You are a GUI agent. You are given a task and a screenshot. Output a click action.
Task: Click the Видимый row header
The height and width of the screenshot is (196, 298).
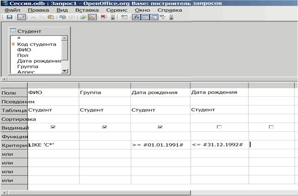[14, 128]
